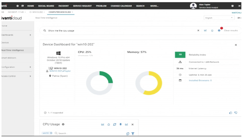The image size is (244, 138).
Task: Open the English language dropdown
Action: (219, 18)
